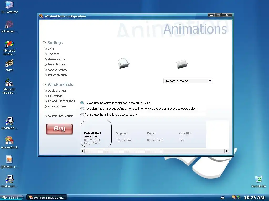Click WindowBlinds Confi taskbar button
This screenshot has width=269, height=201.
click(47, 197)
